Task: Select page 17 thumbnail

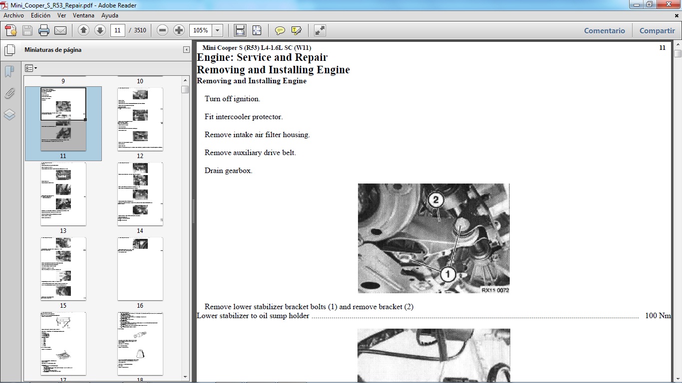Action: [63, 344]
